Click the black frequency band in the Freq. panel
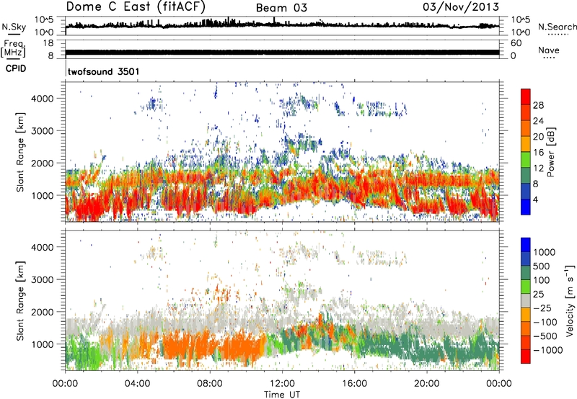 pos(283,52)
